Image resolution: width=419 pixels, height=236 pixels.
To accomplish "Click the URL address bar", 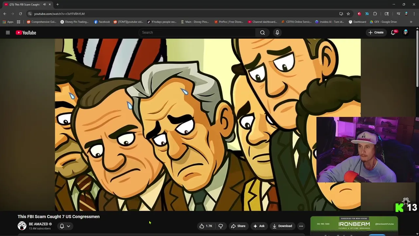I will (183, 14).
